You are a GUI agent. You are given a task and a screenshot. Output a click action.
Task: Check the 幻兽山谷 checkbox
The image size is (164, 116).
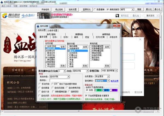[69, 55]
